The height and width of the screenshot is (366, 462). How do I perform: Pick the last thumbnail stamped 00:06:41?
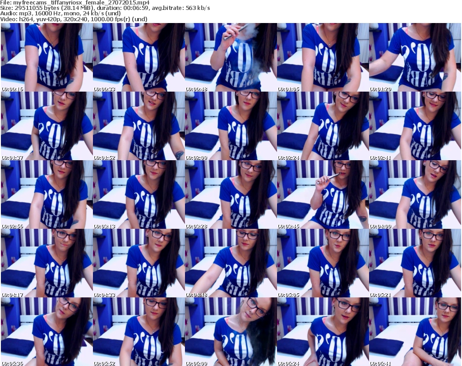[415, 332]
